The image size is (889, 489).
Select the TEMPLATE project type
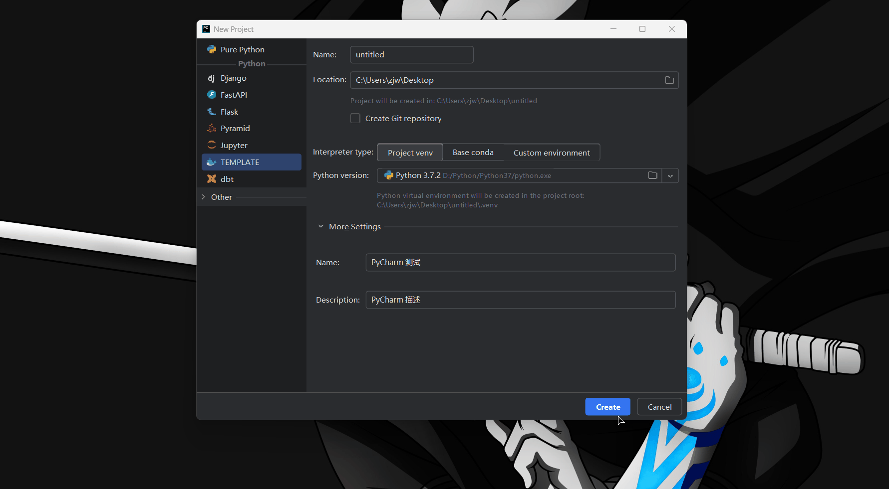(x=252, y=162)
